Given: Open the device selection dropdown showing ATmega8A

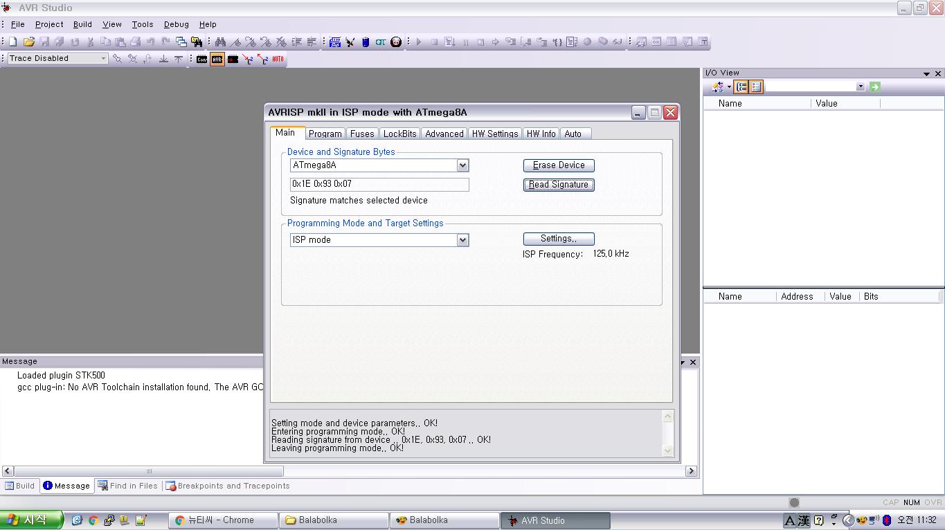Looking at the screenshot, I should click(x=462, y=165).
